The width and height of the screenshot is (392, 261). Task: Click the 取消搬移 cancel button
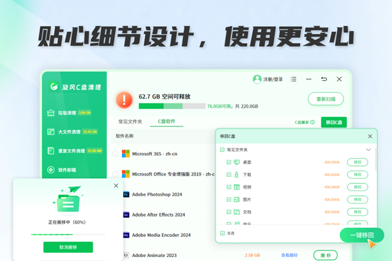pyautogui.click(x=68, y=247)
